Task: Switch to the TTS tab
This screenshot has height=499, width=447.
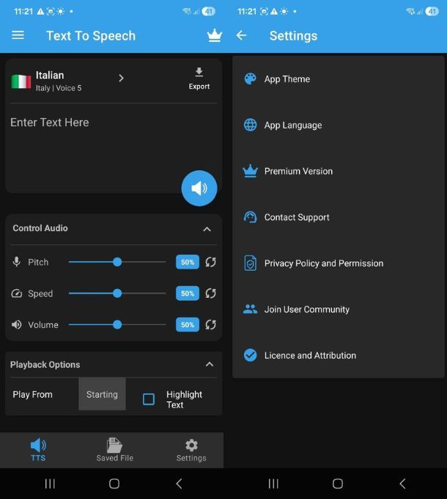Action: pos(38,450)
